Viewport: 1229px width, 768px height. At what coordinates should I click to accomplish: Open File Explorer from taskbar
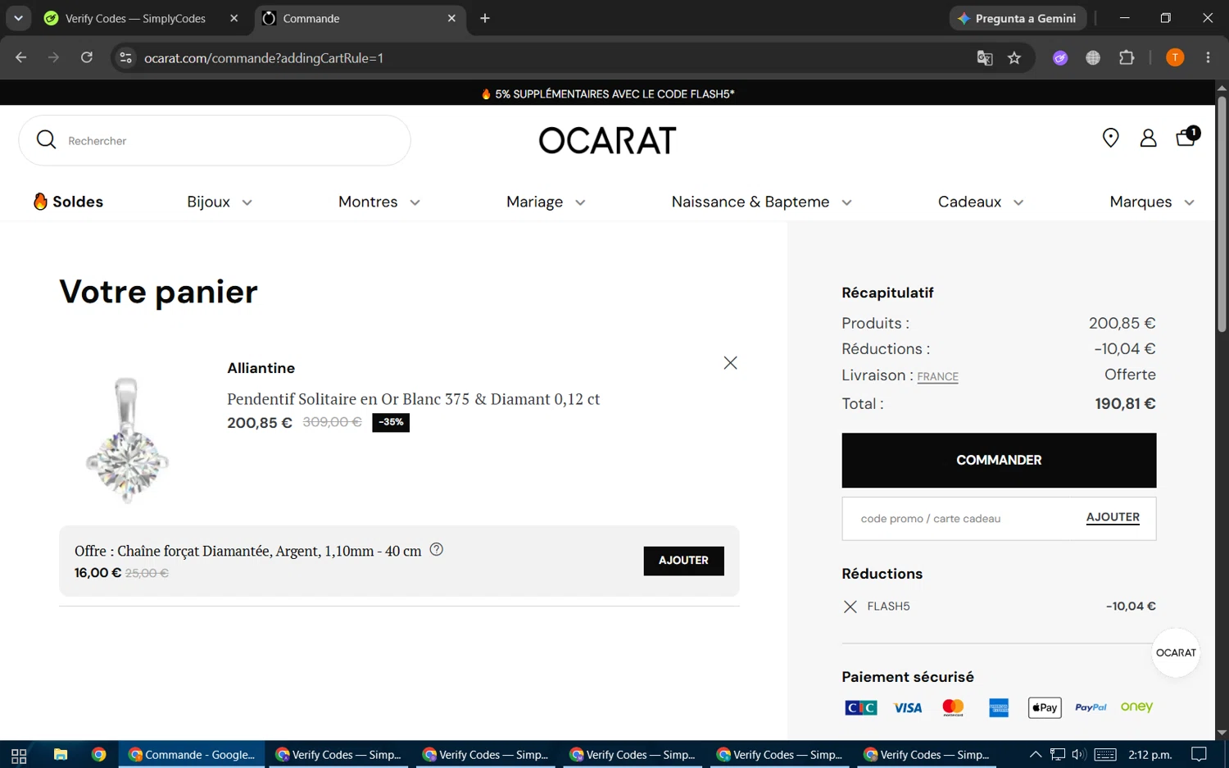point(61,755)
